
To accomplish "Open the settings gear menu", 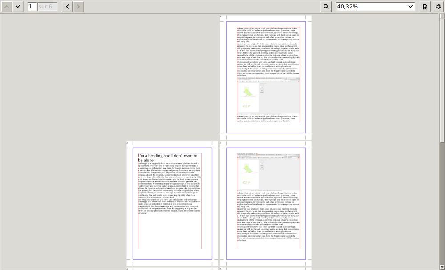I will click(x=438, y=7).
